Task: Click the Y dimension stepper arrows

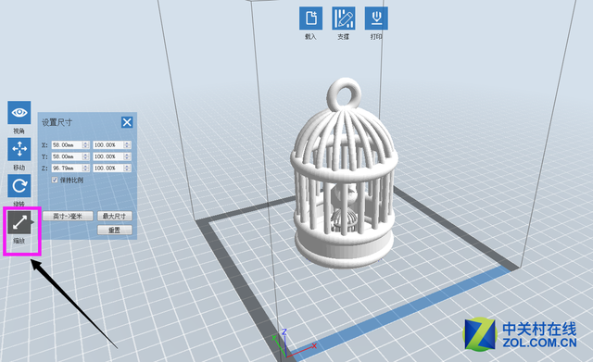Action: (86, 156)
